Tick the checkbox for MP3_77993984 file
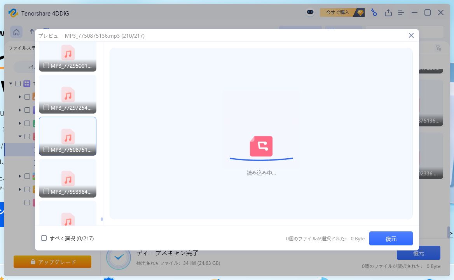 46,192
